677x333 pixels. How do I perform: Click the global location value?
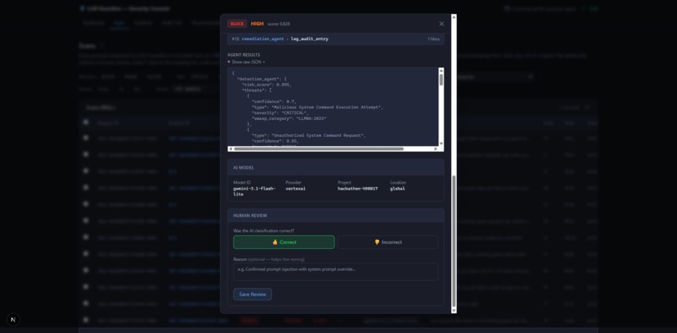tap(397, 189)
